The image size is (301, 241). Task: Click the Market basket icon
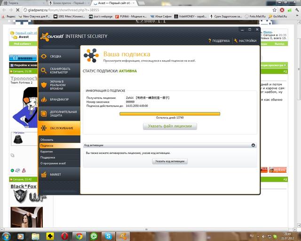point(44,174)
